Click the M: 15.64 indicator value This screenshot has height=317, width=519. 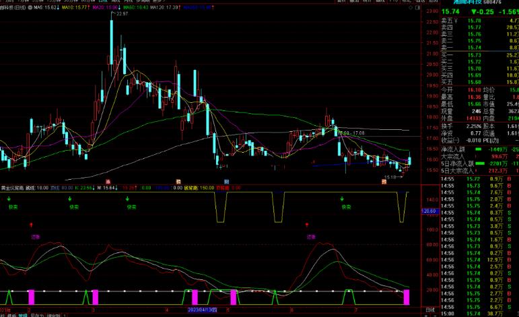pyautogui.click(x=107, y=188)
